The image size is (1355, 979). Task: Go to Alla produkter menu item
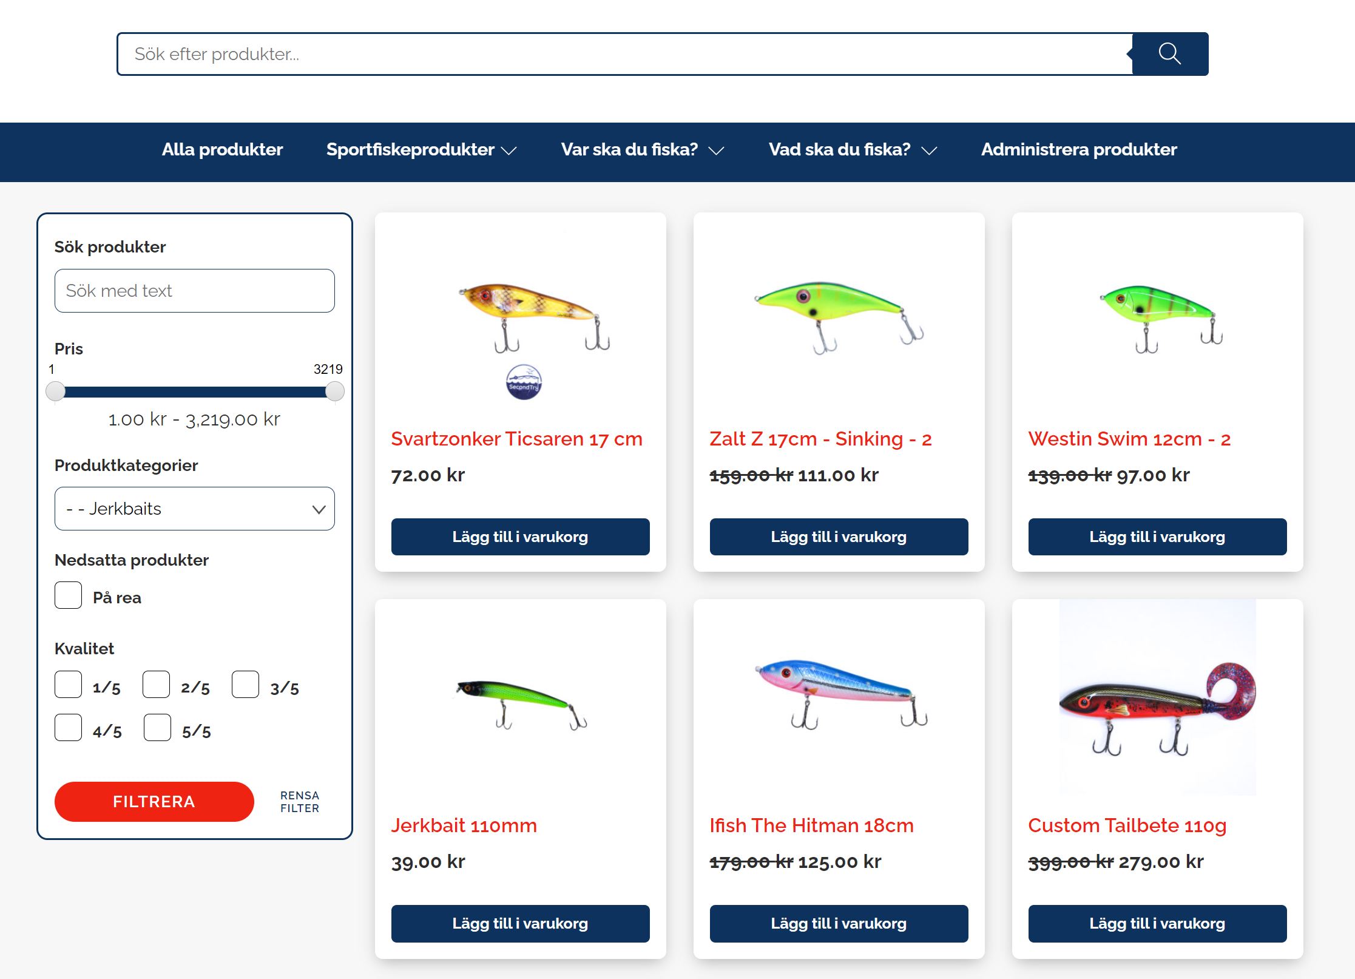[x=222, y=149]
